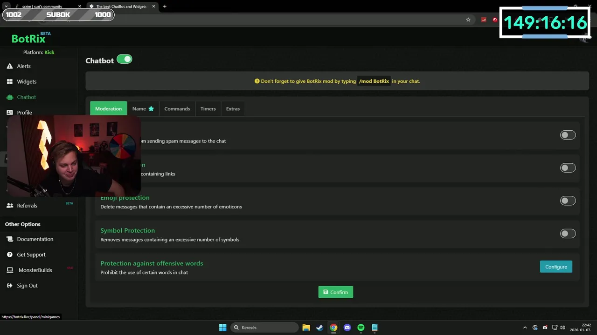Toggle the main Chatbot switch off

(125, 59)
